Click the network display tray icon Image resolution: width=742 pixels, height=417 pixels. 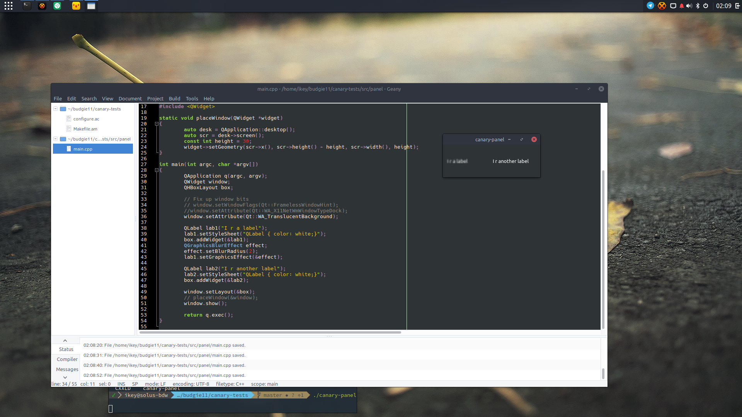point(673,6)
